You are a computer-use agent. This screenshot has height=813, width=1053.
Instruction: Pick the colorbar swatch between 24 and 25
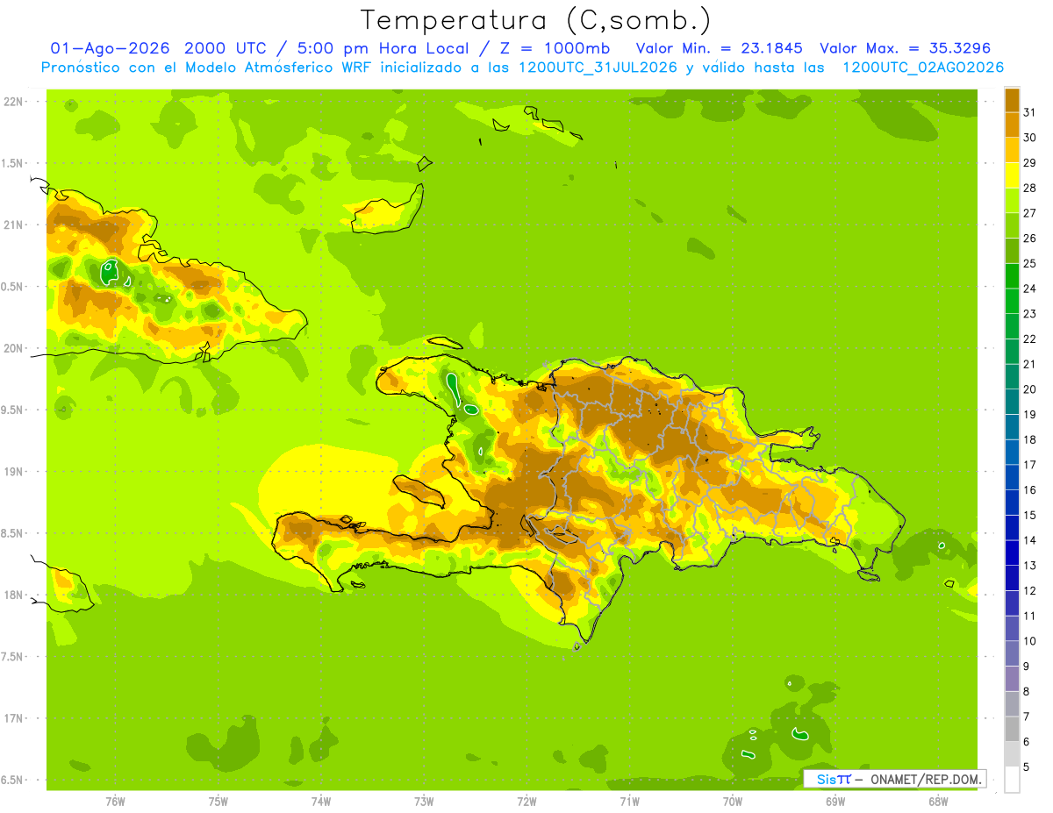coord(1012,276)
